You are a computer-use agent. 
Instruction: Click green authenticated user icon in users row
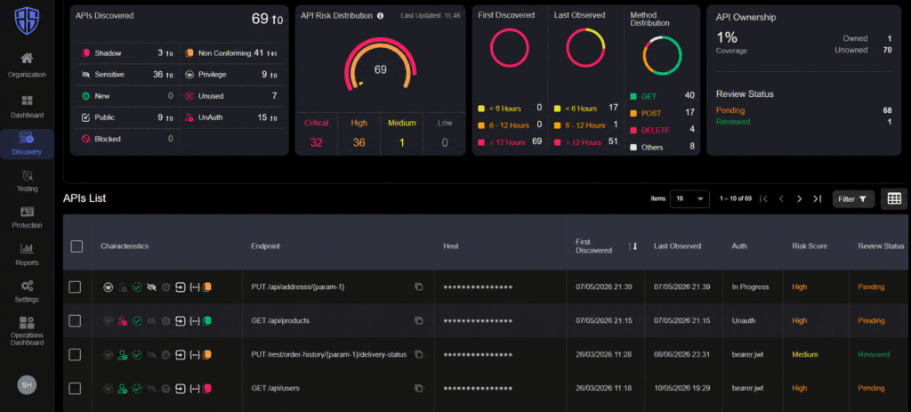point(122,388)
